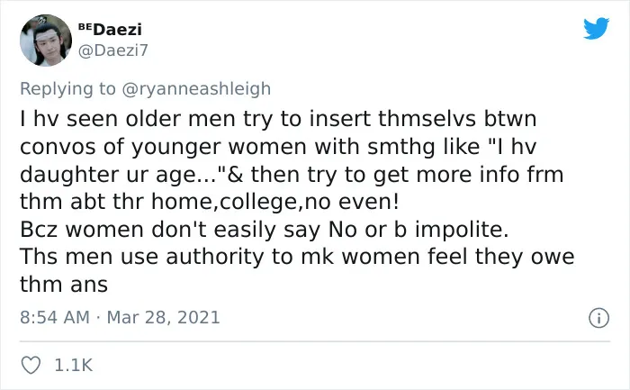Click the line "Bcz women don't easily say No"
The width and height of the screenshot is (630, 390).
[264, 230]
